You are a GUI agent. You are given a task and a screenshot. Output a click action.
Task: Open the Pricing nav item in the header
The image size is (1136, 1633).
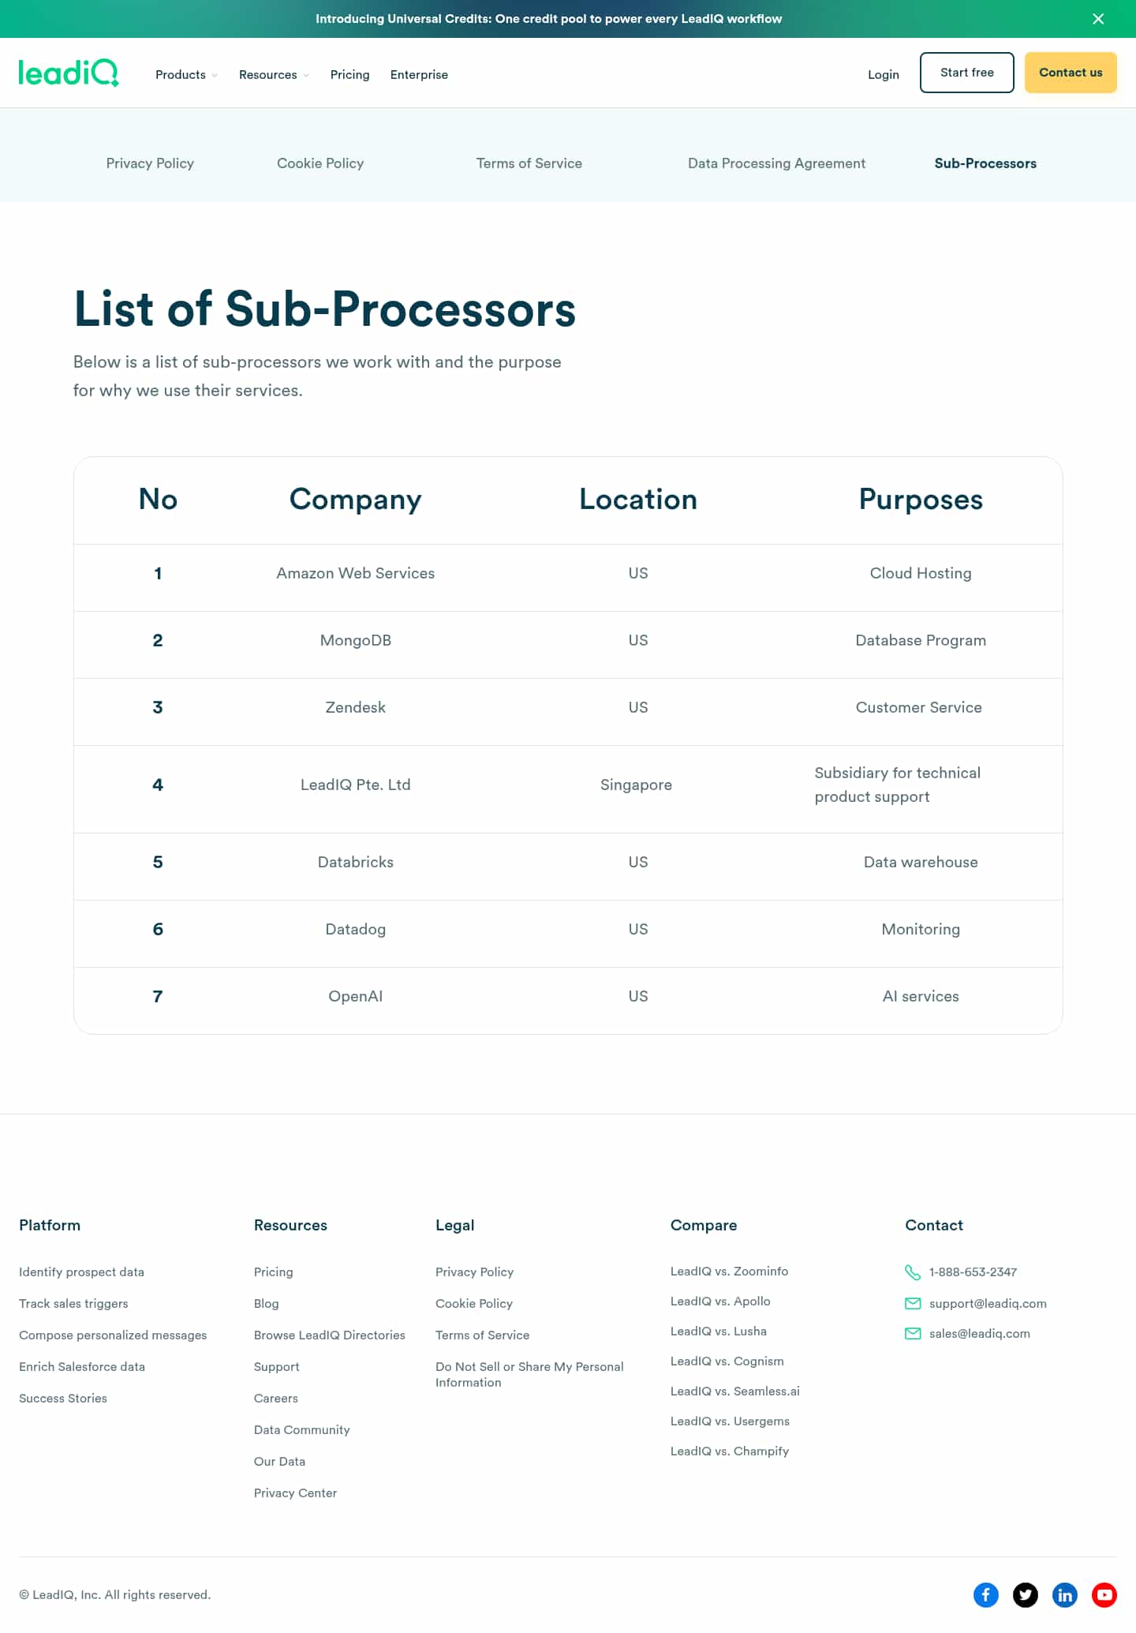349,75
